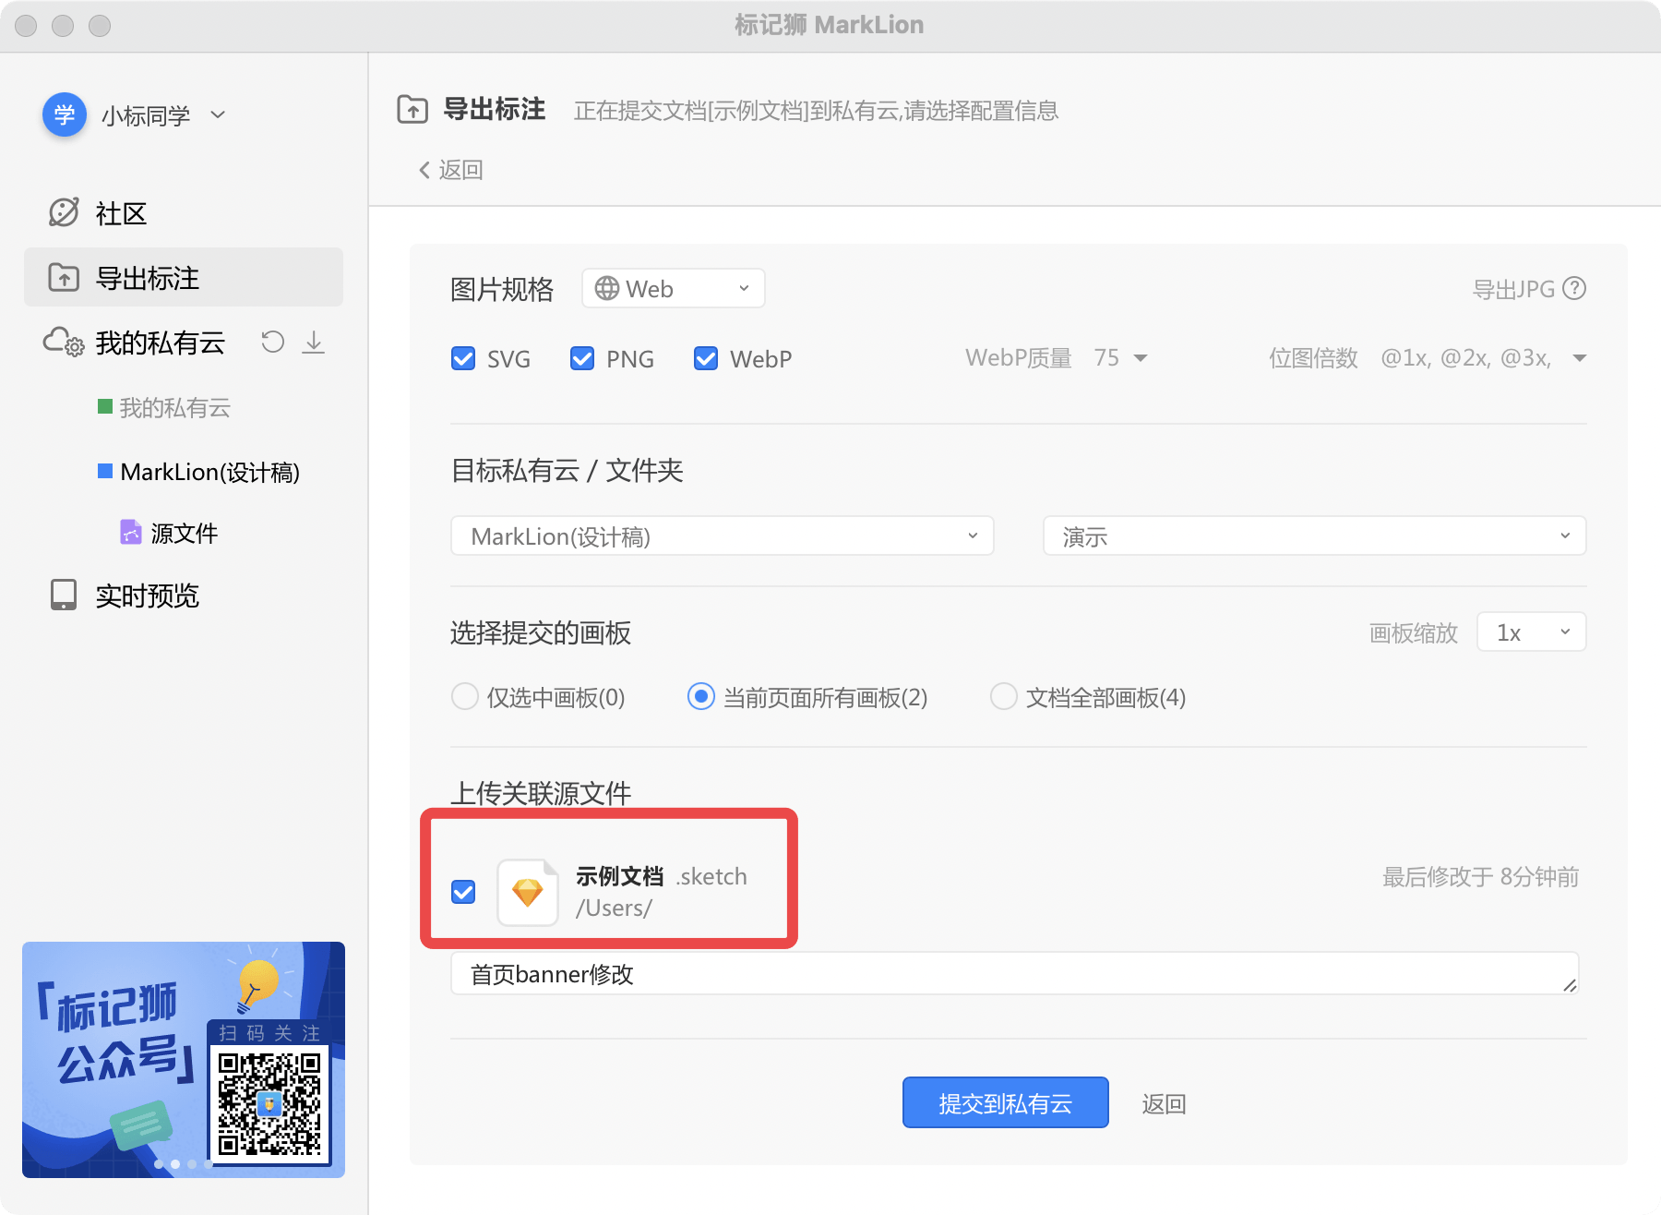The width and height of the screenshot is (1661, 1215).
Task: Select the 文档全部画板(4) radio option
Action: [x=1004, y=696]
